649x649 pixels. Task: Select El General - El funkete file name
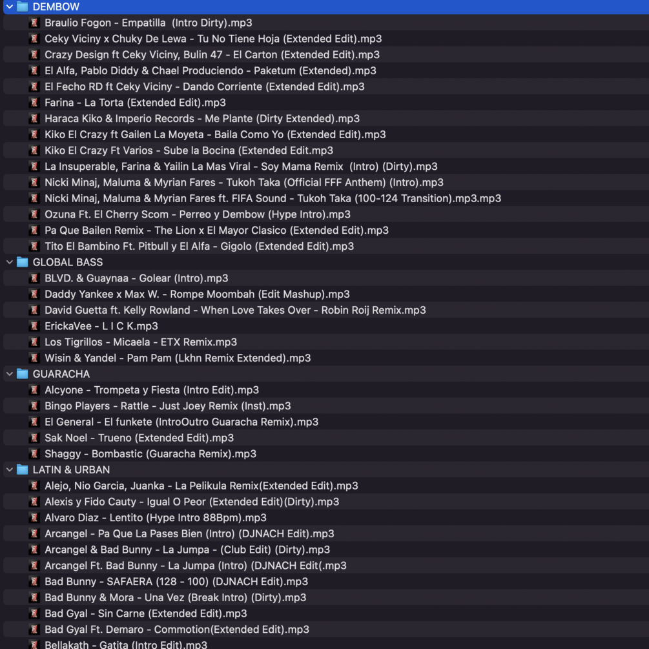[181, 422]
